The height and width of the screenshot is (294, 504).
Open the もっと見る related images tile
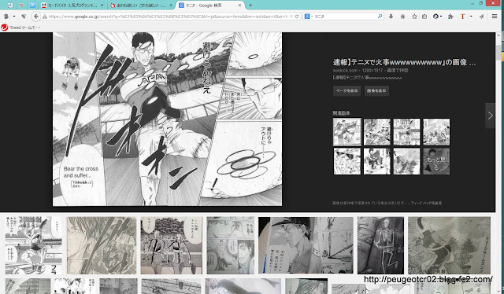coord(436,161)
